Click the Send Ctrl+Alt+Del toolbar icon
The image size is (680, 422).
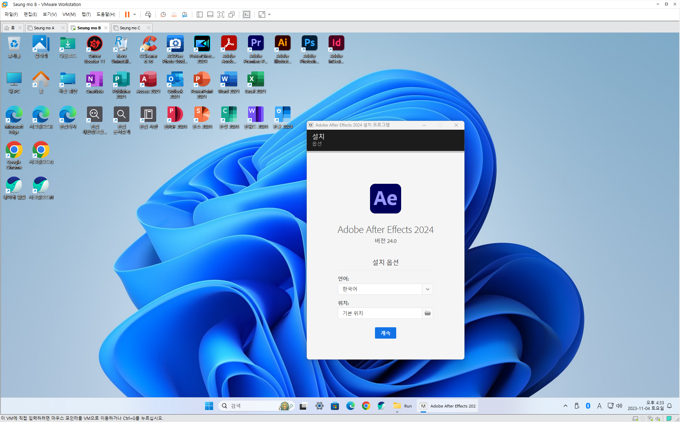tap(148, 14)
